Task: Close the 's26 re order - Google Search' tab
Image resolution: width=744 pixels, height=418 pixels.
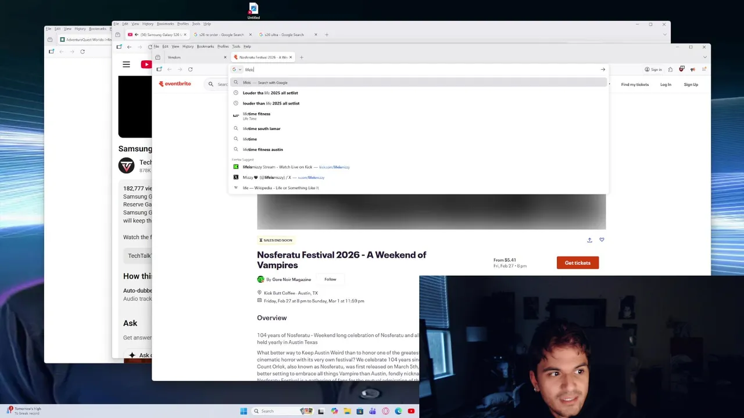Action: point(251,35)
